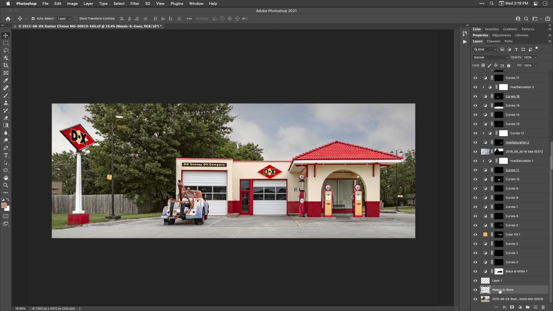Open the Kind filter dropdown
Image resolution: width=553 pixels, height=311 pixels.
pyautogui.click(x=485, y=49)
